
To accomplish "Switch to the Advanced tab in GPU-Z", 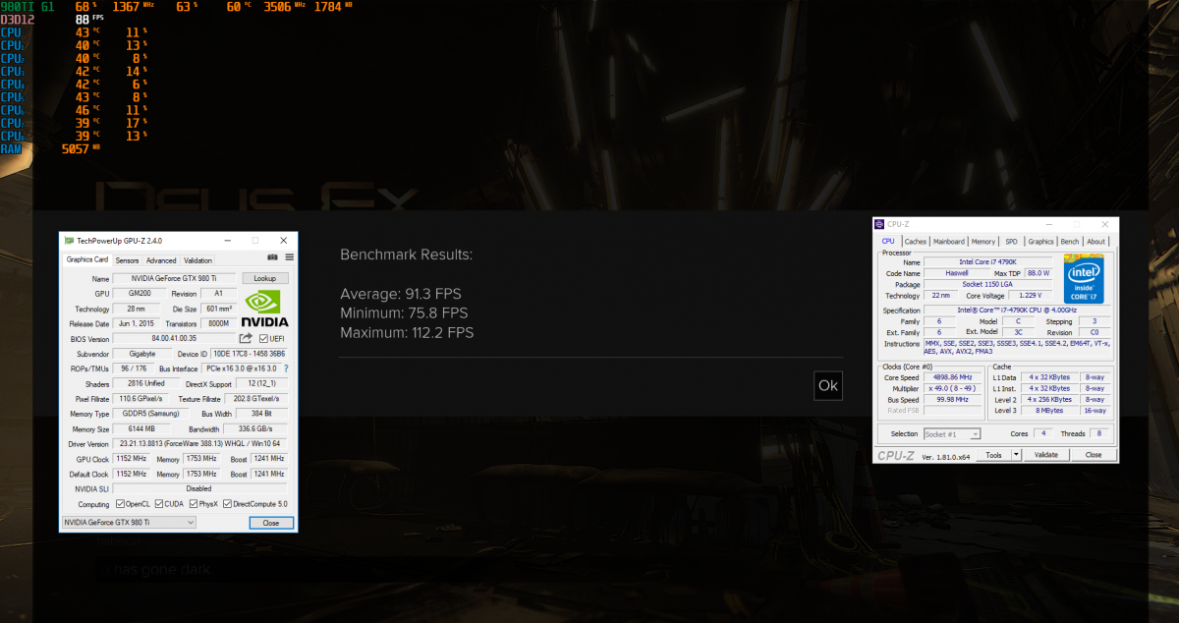I will 161,260.
